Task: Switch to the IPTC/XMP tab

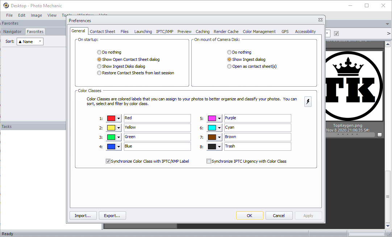Action: pyautogui.click(x=165, y=32)
